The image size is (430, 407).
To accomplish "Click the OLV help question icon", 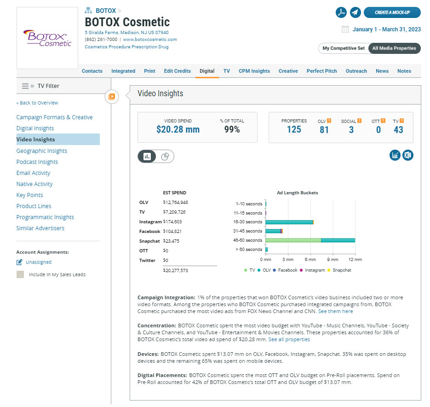I will [x=329, y=121].
